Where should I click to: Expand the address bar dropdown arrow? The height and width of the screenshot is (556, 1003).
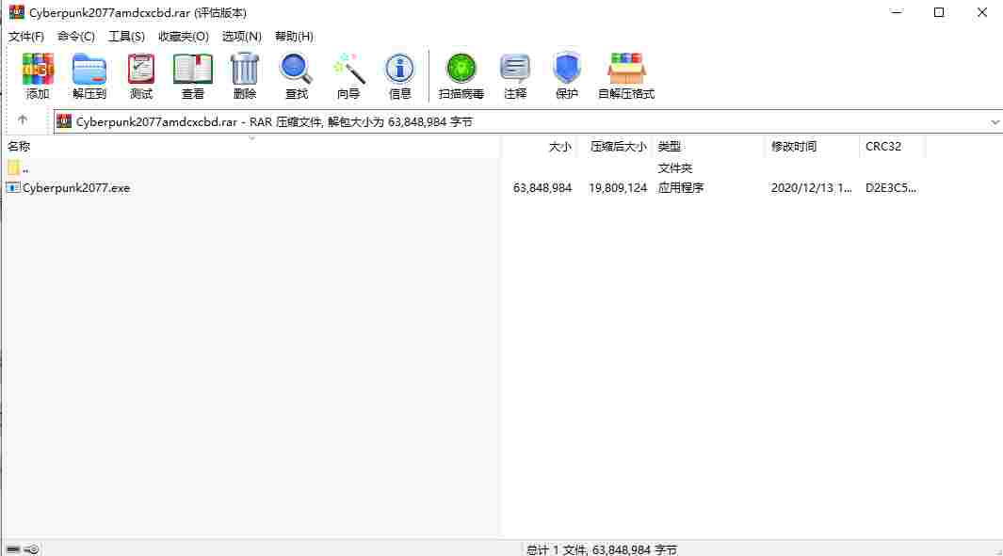click(995, 121)
